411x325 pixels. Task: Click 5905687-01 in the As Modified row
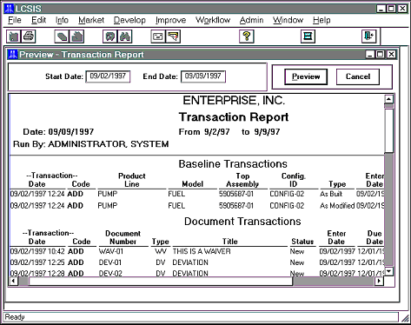(x=236, y=206)
